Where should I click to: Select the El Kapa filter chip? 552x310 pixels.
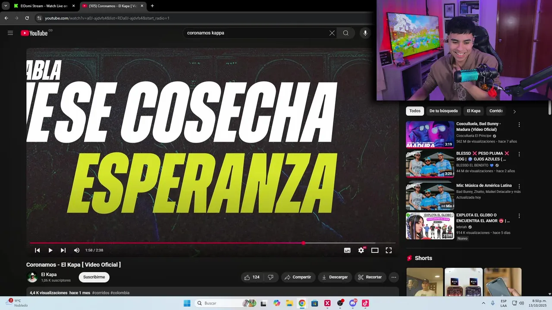point(474,111)
